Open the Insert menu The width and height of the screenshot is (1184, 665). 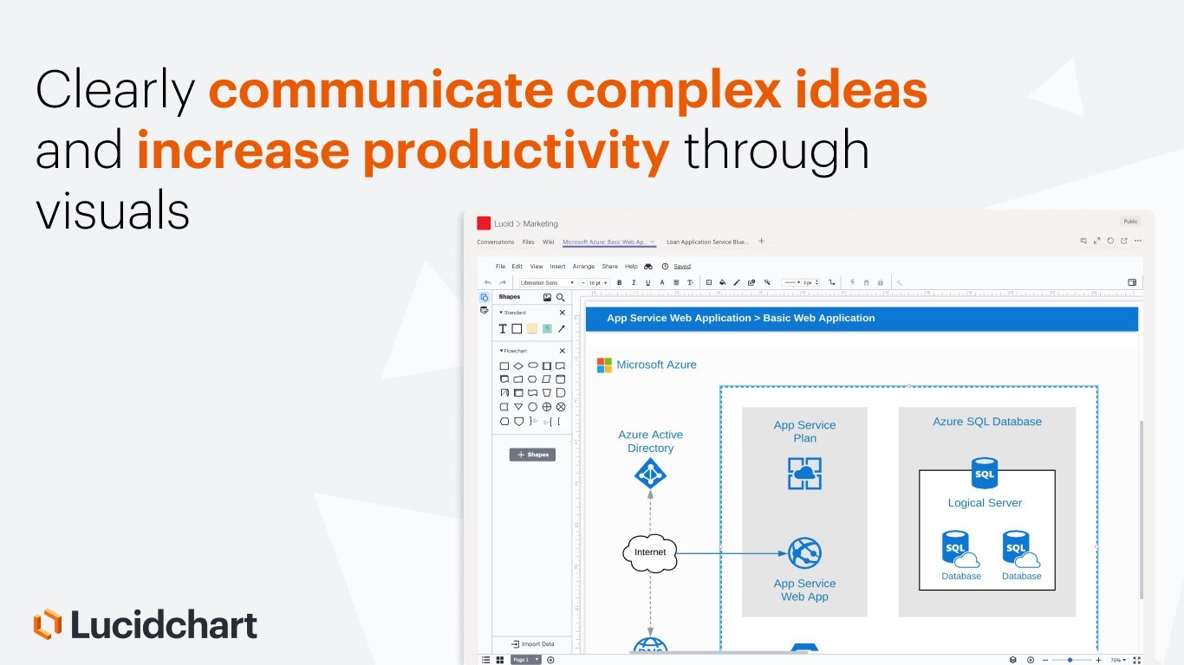click(557, 267)
